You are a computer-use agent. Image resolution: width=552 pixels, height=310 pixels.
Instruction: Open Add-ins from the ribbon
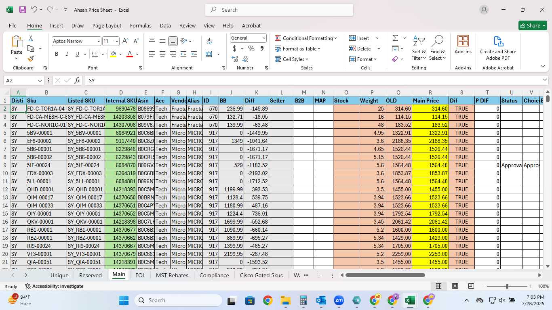point(463,44)
